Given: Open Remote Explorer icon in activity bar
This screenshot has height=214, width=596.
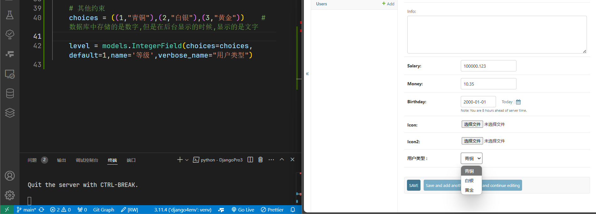Looking at the screenshot, I should [x=10, y=74].
